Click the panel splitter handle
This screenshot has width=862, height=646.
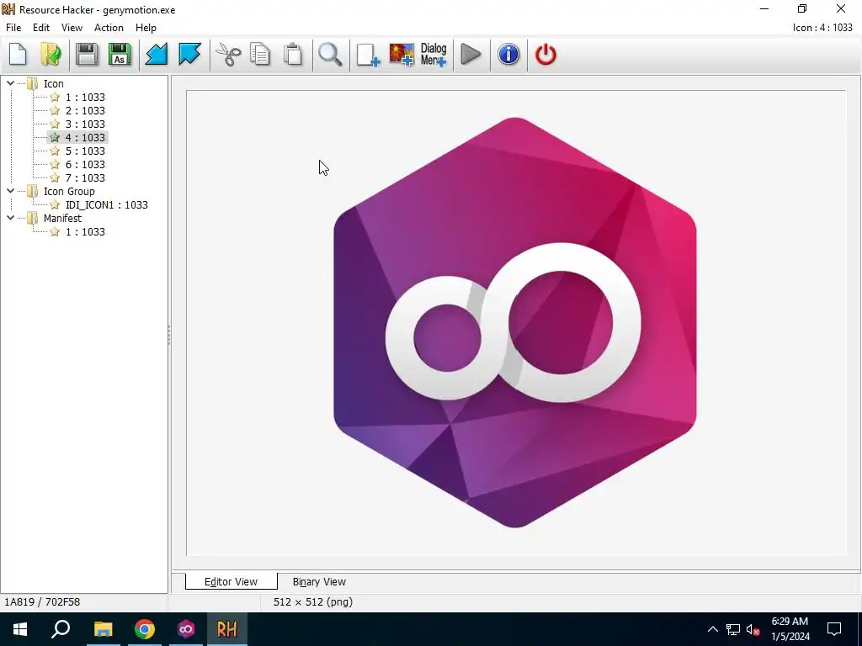click(169, 335)
